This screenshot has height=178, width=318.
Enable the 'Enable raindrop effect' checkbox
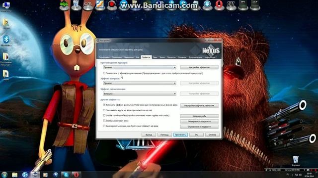pos(104,115)
